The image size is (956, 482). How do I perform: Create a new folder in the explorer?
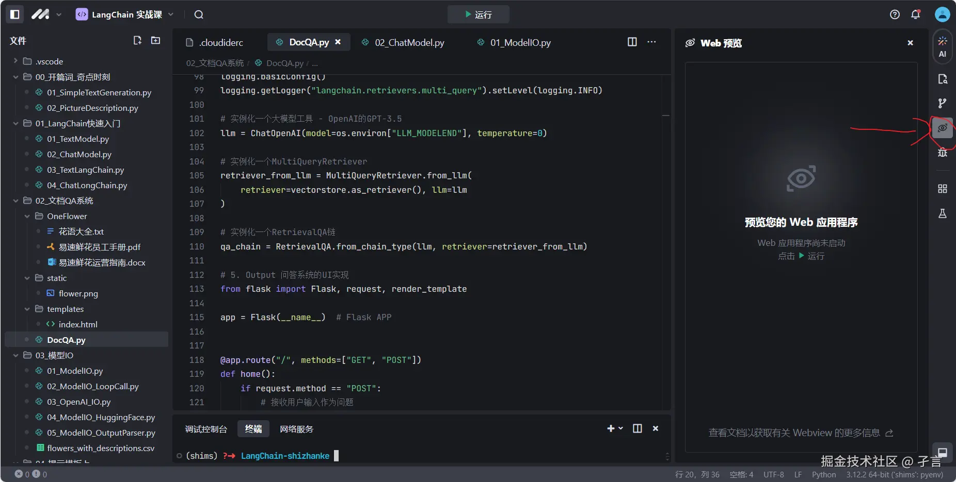155,40
